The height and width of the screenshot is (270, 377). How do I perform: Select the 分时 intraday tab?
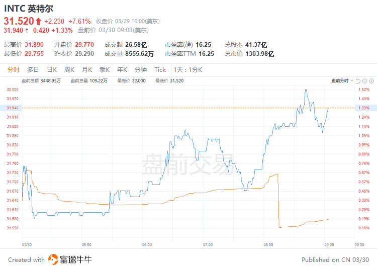(13, 70)
